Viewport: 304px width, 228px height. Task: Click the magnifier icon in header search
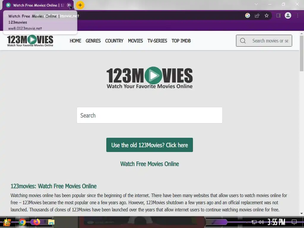(243, 41)
